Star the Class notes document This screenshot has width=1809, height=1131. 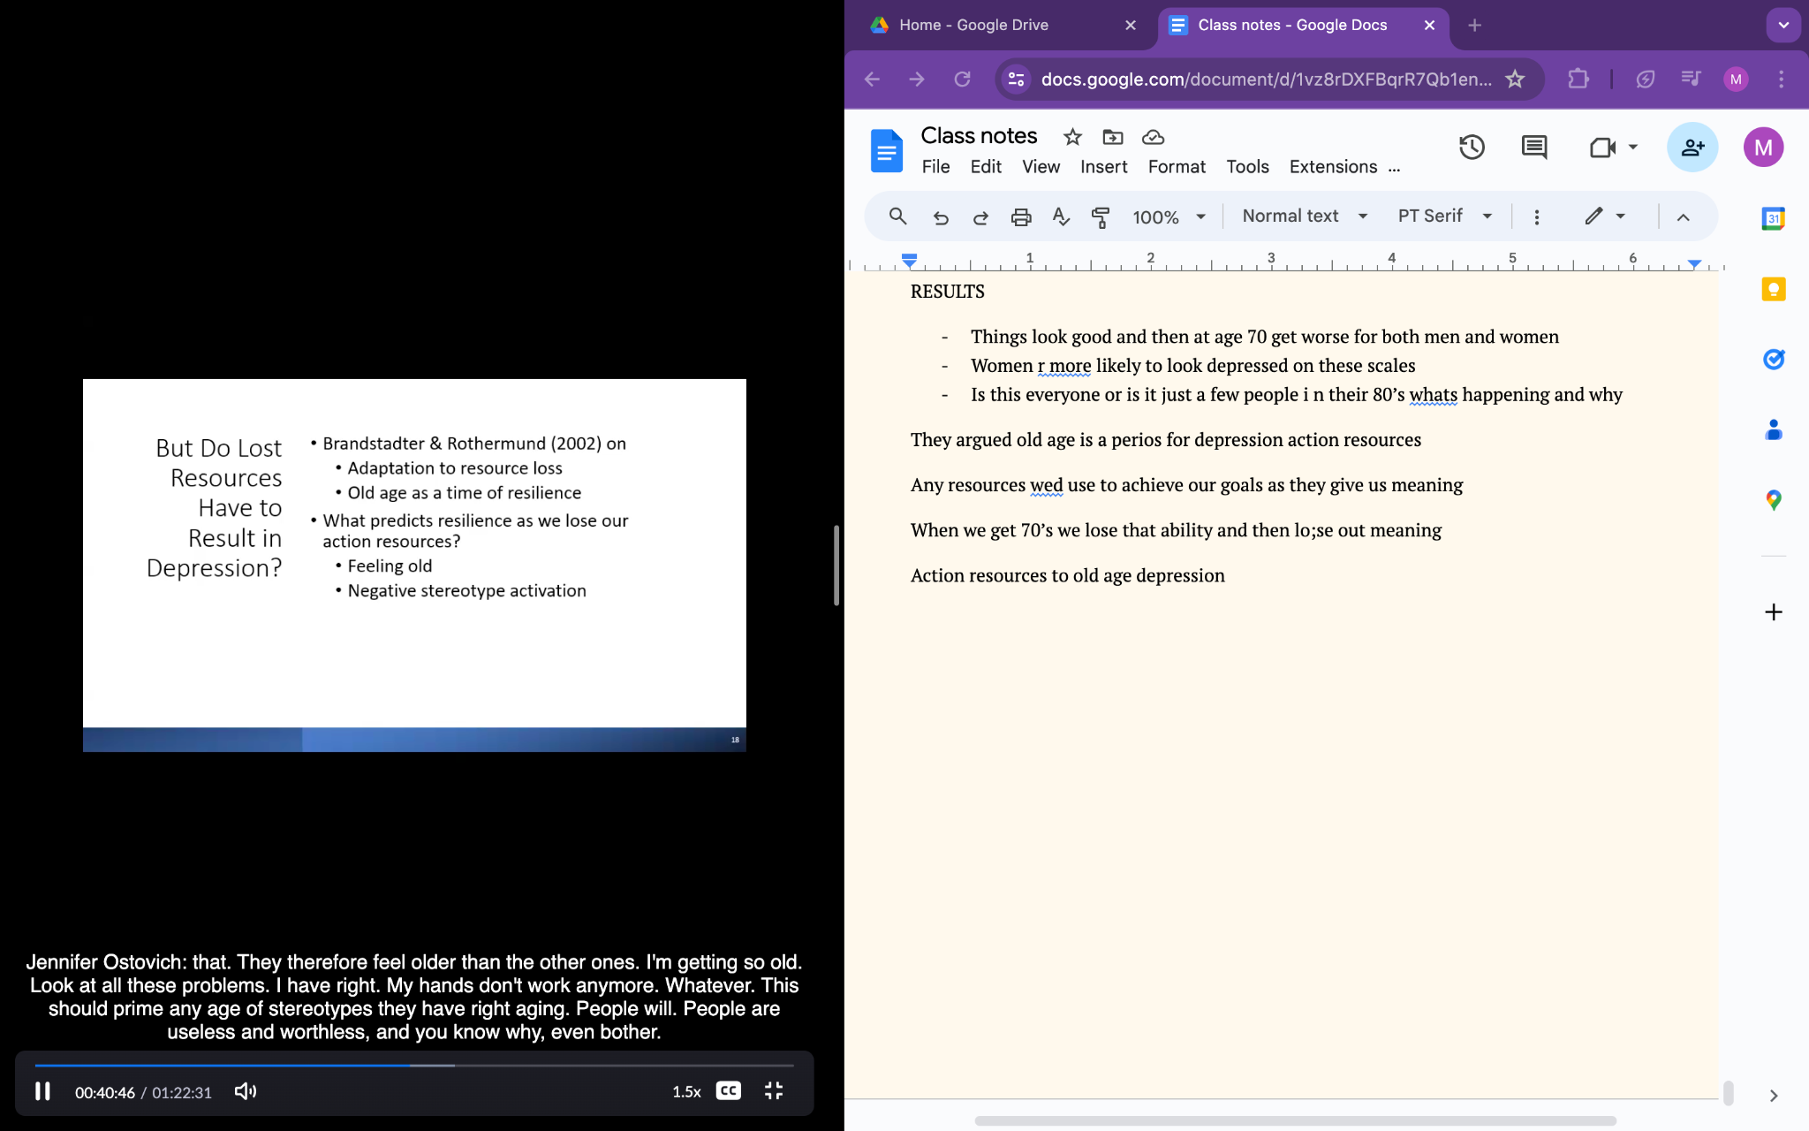[x=1072, y=137]
